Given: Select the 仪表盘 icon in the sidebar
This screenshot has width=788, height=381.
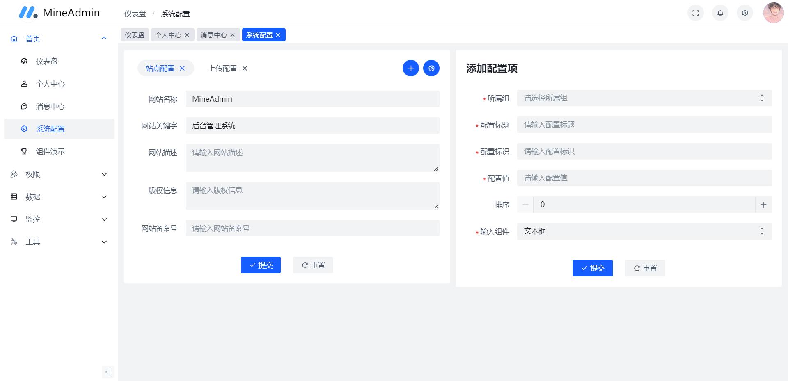Looking at the screenshot, I should [x=23, y=61].
